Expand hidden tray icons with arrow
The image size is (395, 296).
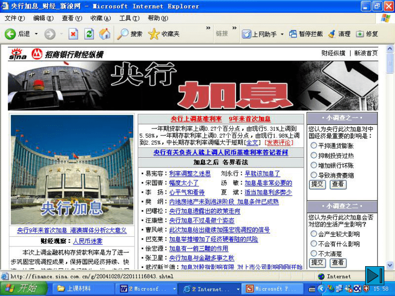point(321,289)
